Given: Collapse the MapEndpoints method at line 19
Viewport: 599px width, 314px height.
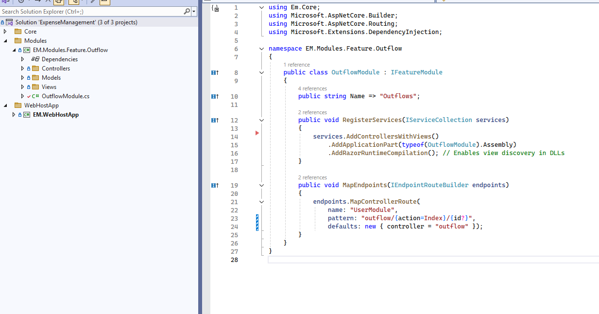Looking at the screenshot, I should [x=261, y=185].
